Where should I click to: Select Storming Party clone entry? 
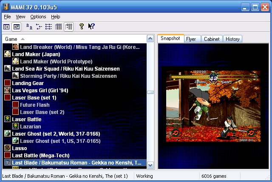coord(68,76)
